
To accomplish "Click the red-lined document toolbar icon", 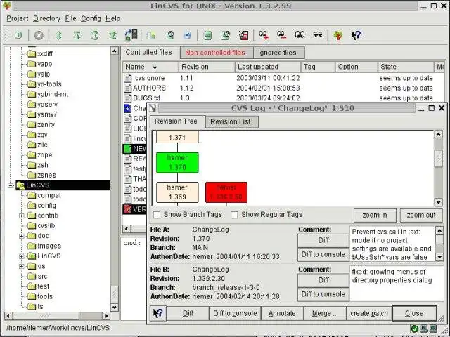I will (x=244, y=35).
